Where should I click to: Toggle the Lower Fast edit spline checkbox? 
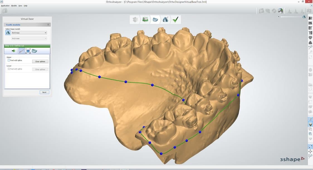pos(9,69)
